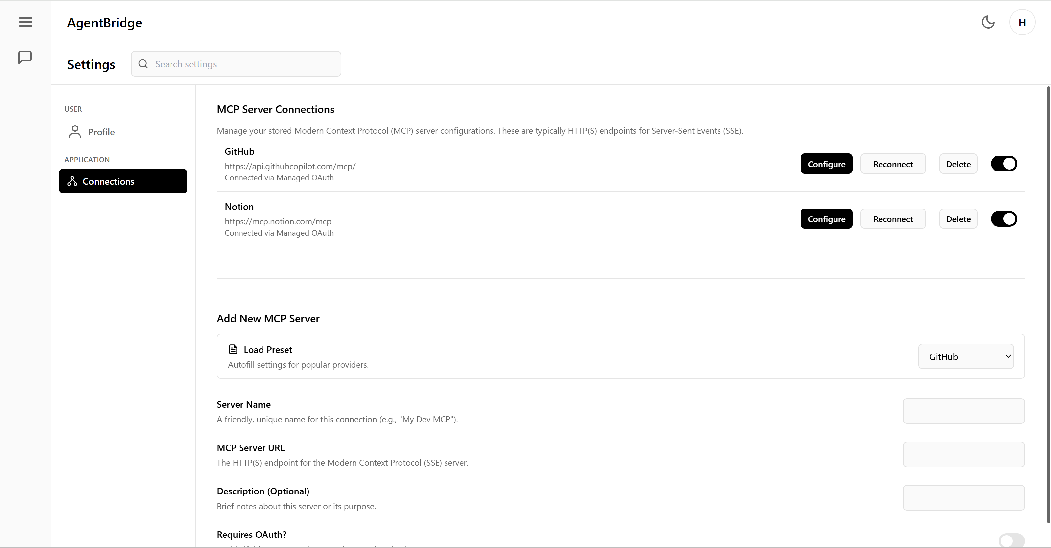Screen dimensions: 1051x548
Task: Delete the GitHub connection
Action: [x=958, y=164]
